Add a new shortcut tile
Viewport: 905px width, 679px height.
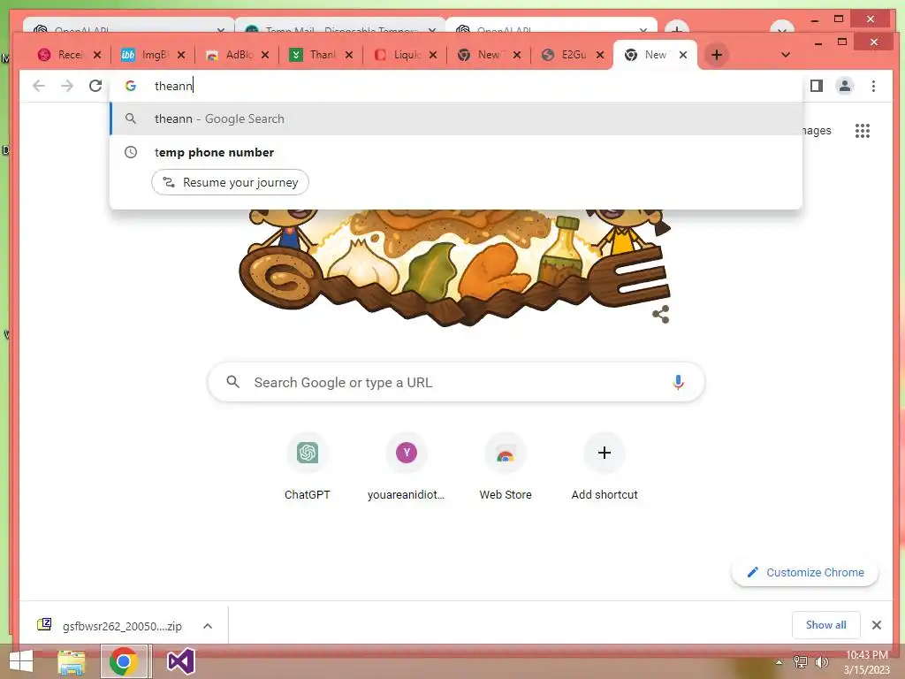(605, 465)
